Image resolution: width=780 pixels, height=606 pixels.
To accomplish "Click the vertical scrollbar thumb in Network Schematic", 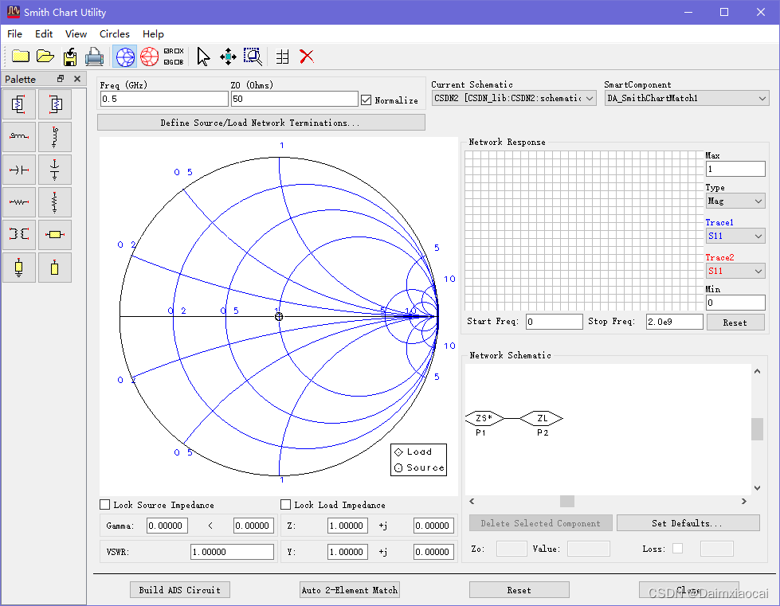I will [757, 429].
